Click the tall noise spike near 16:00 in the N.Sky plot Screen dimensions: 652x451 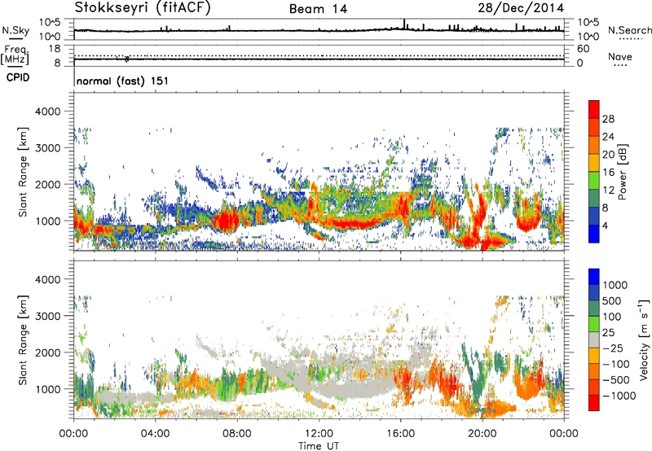(x=404, y=24)
